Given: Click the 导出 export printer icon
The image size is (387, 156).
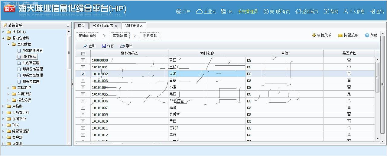Looking at the screenshot, I should point(122,46).
